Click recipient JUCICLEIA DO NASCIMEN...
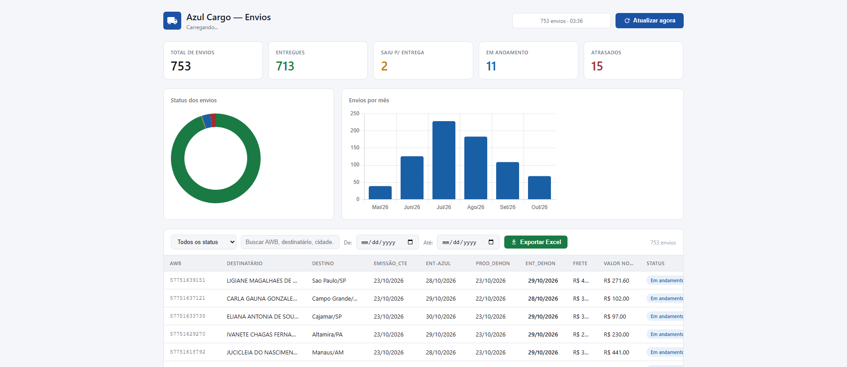Screen dimensions: 847x367 coord(262,353)
